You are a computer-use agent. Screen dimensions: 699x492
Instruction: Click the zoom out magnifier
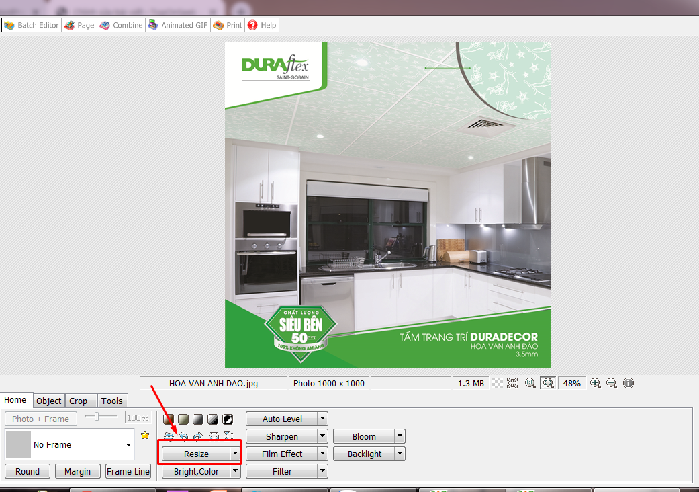[612, 383]
